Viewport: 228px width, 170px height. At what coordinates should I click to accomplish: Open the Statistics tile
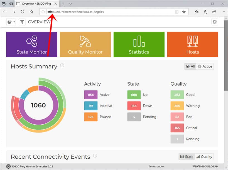[139, 44]
